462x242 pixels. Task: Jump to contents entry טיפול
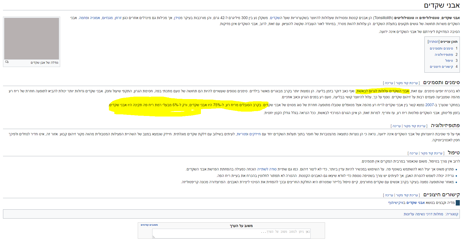click(x=449, y=60)
